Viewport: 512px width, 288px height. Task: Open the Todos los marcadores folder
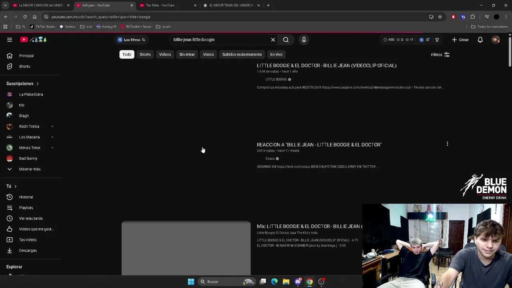490,26
